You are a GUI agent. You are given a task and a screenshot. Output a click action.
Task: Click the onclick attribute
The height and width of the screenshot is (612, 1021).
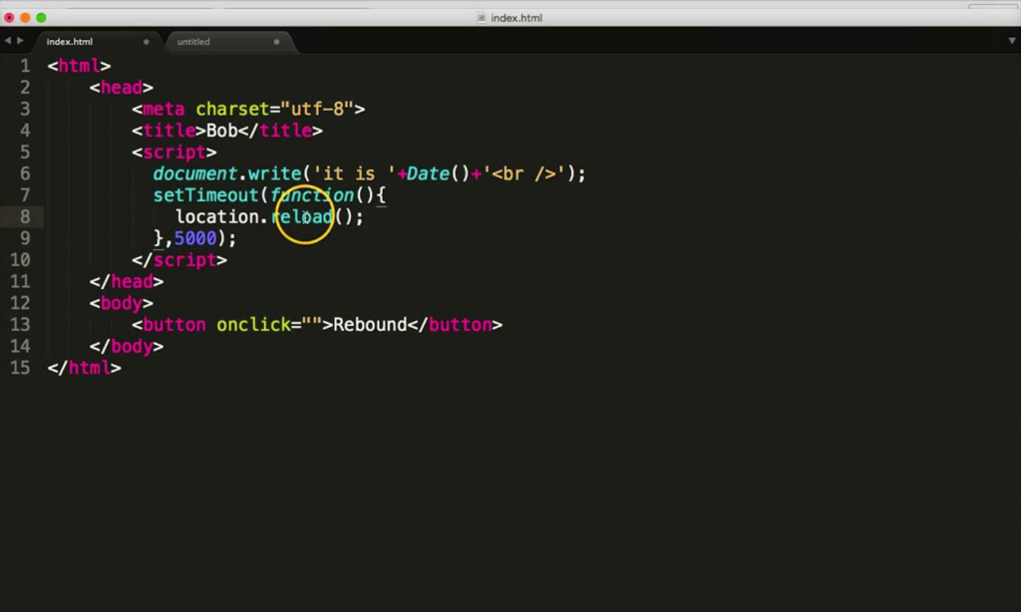coord(253,324)
